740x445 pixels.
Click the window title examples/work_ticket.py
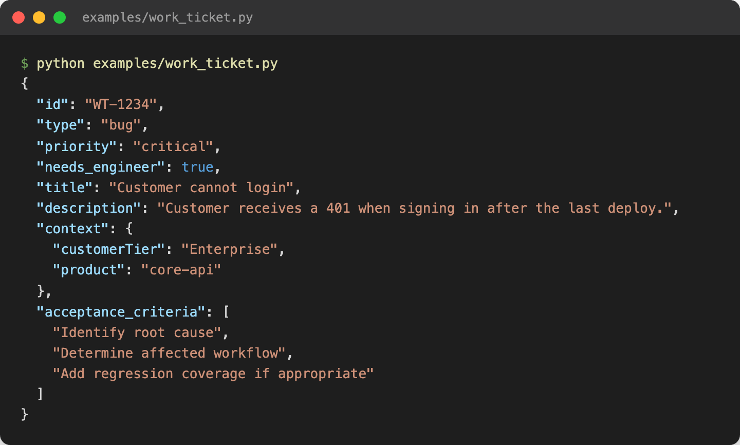pos(168,17)
